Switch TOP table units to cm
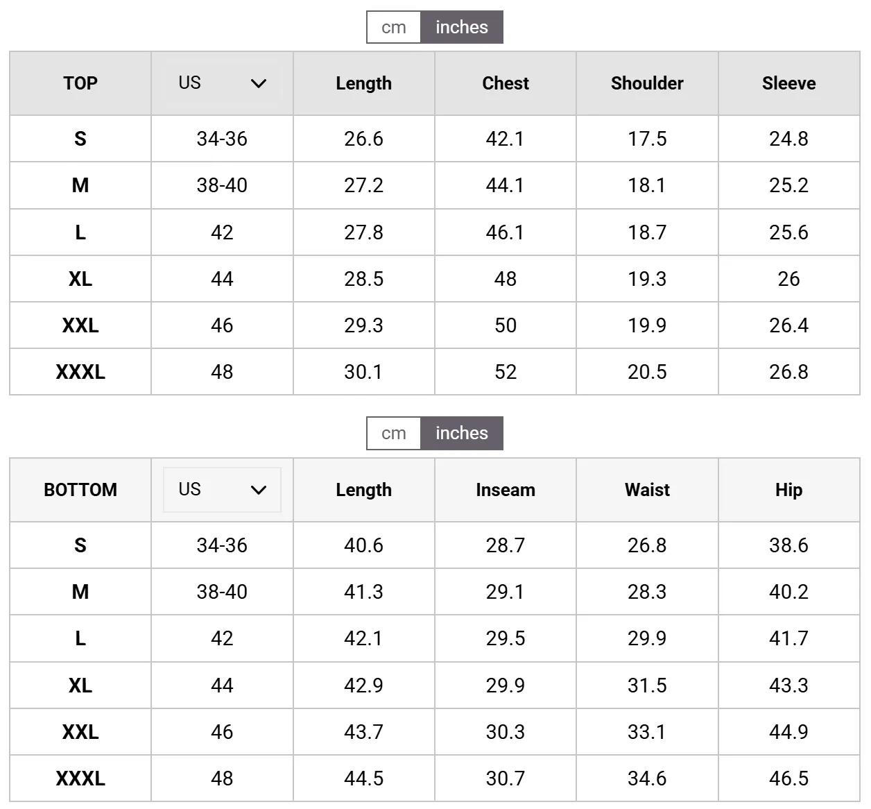 pos(393,27)
